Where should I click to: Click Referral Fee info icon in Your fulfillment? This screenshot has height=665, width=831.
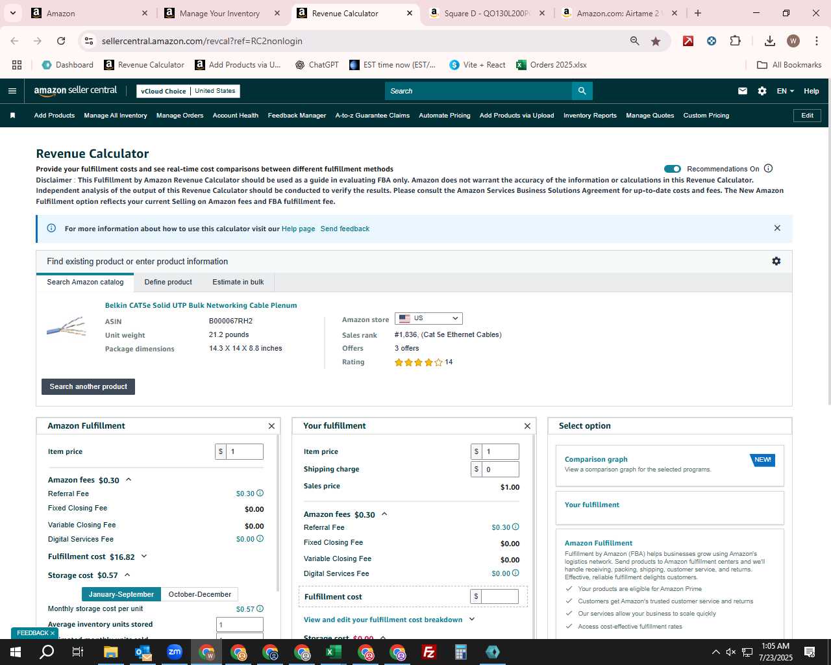coord(516,527)
